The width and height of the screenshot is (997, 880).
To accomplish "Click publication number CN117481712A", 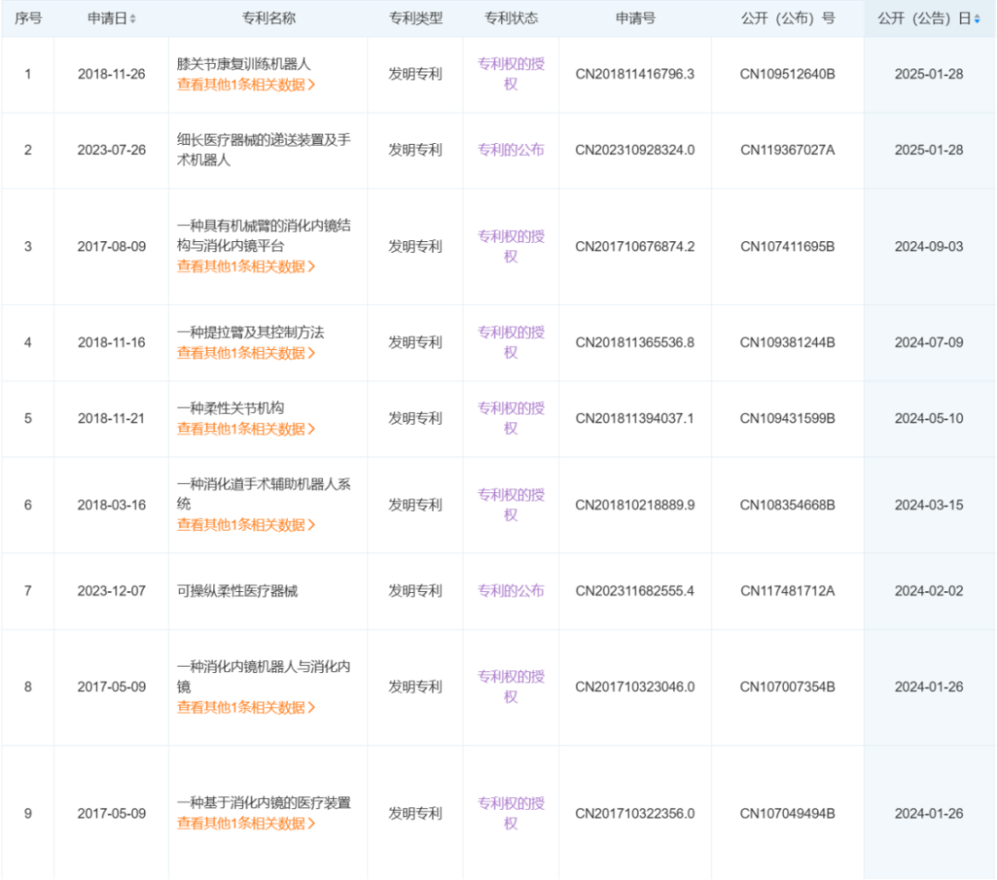I will tap(787, 591).
